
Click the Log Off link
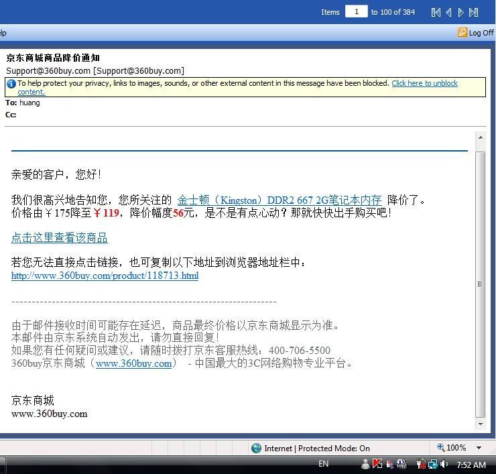tap(481, 33)
